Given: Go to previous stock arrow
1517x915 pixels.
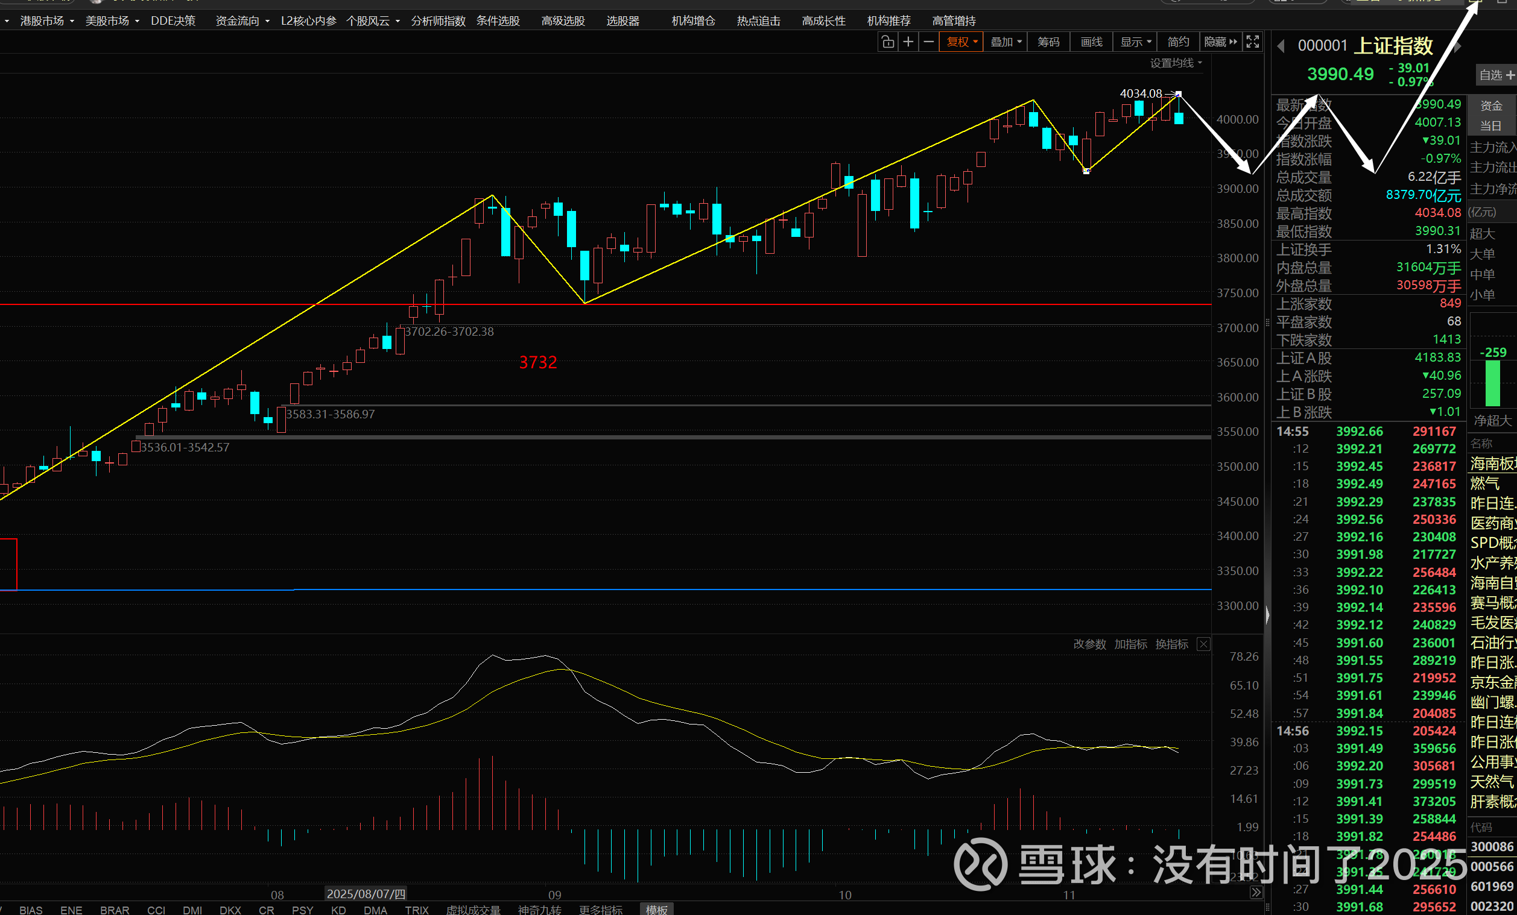Looking at the screenshot, I should pyautogui.click(x=1281, y=46).
